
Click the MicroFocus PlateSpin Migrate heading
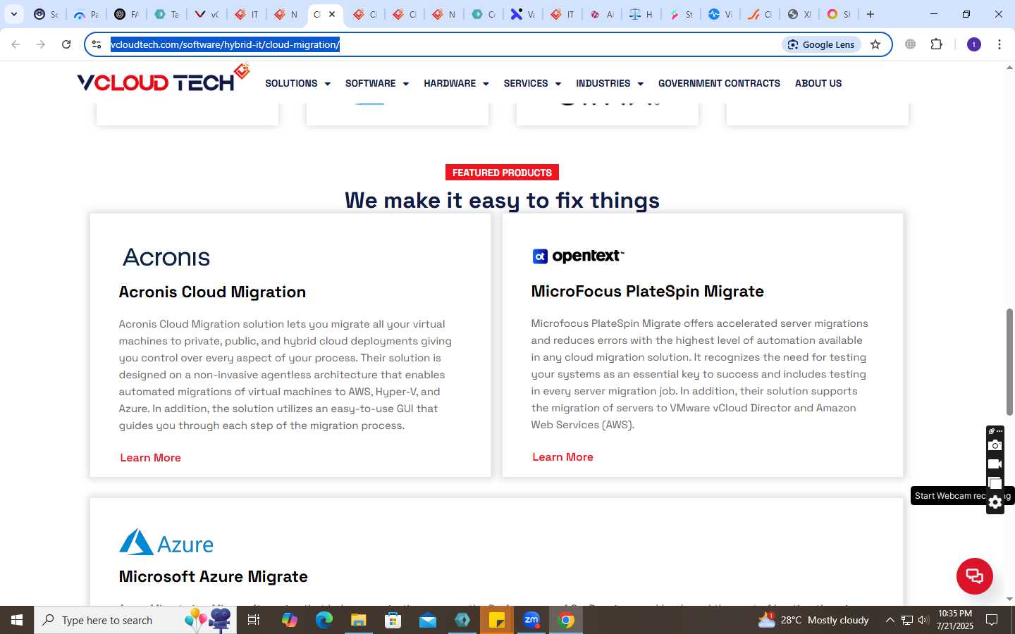647,291
